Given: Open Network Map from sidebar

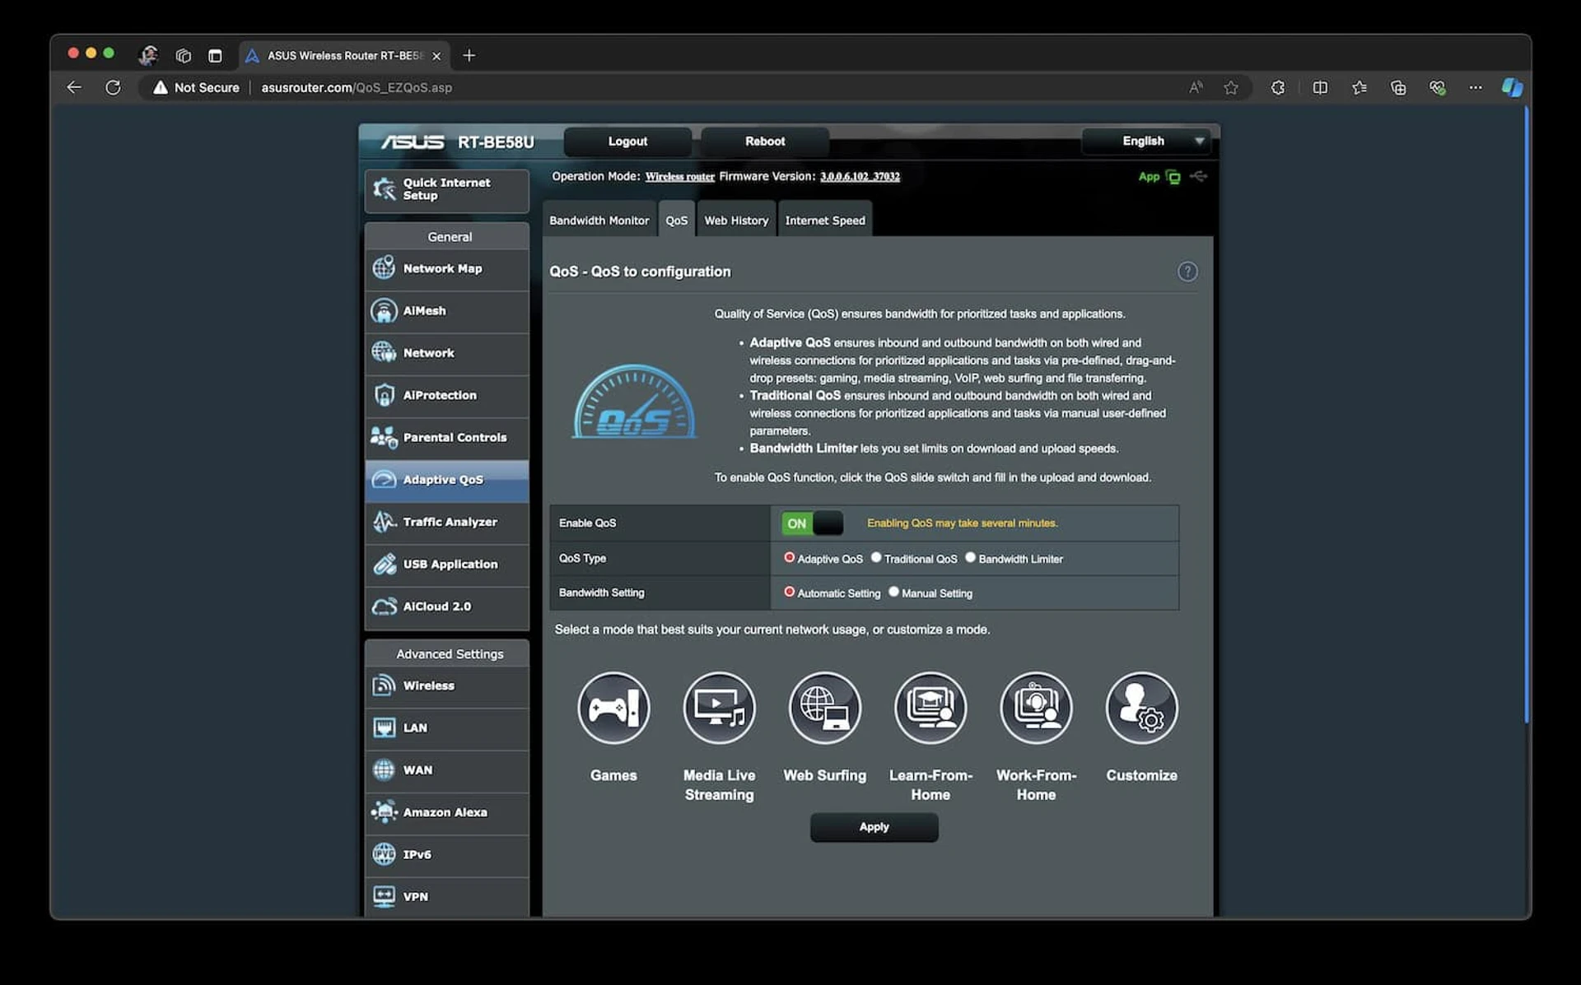Looking at the screenshot, I should [x=446, y=268].
